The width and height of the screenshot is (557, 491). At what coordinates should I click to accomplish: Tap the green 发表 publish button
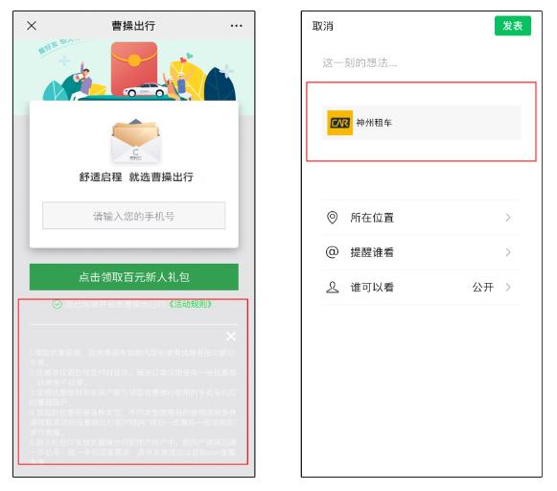point(513,26)
